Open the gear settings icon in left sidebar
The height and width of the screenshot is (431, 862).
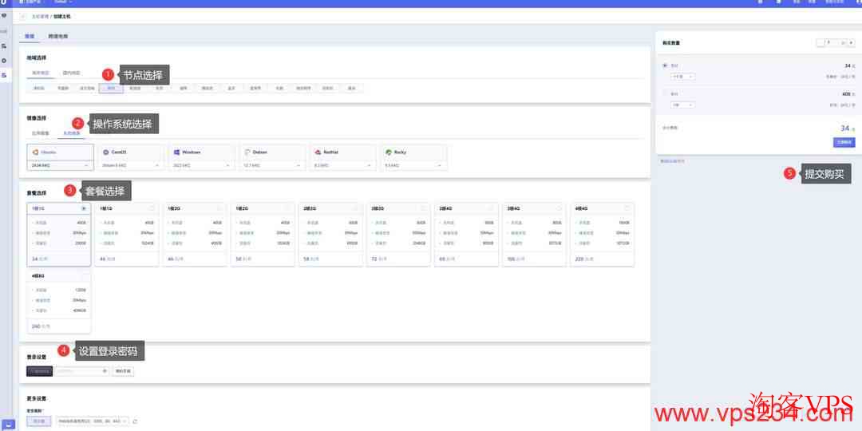click(4, 60)
